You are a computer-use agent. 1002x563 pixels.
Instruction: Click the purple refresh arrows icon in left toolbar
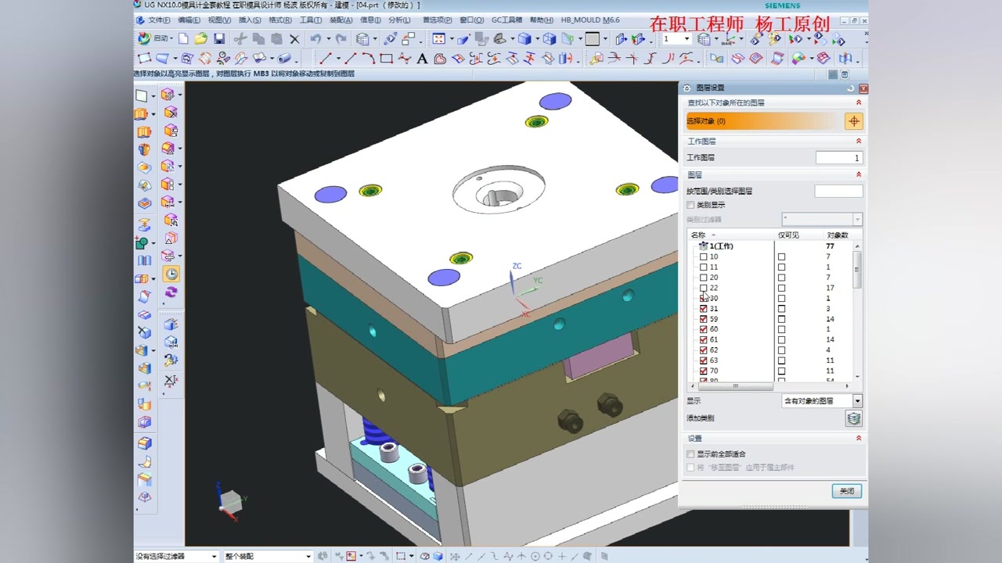171,292
